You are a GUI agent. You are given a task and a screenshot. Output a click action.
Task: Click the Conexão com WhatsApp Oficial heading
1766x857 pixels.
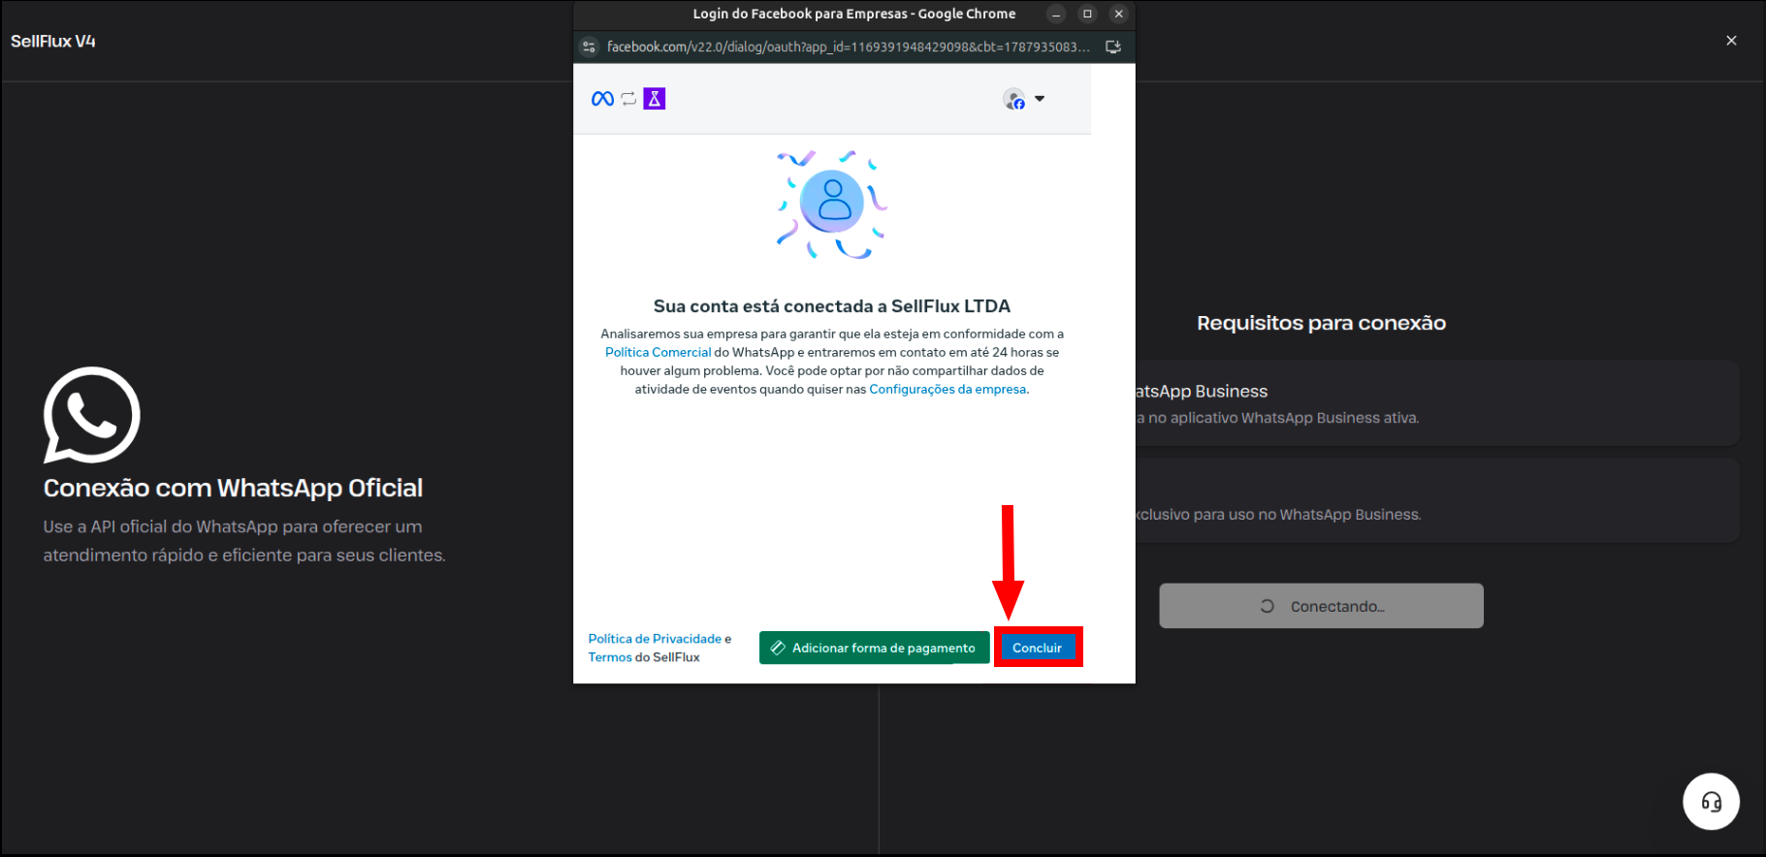233,488
